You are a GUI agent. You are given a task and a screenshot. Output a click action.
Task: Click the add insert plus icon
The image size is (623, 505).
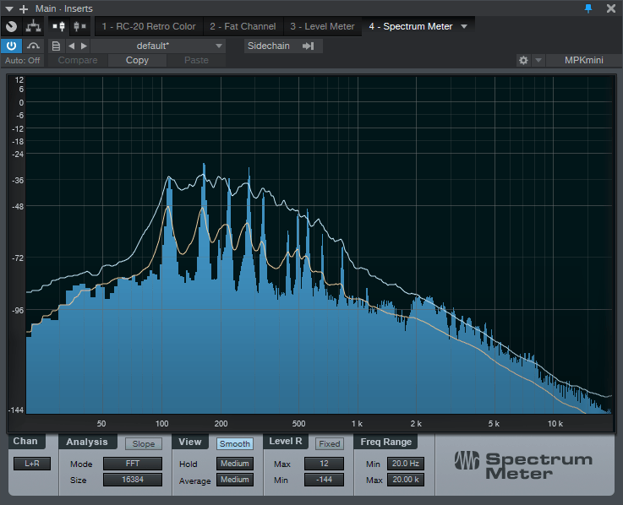point(24,8)
